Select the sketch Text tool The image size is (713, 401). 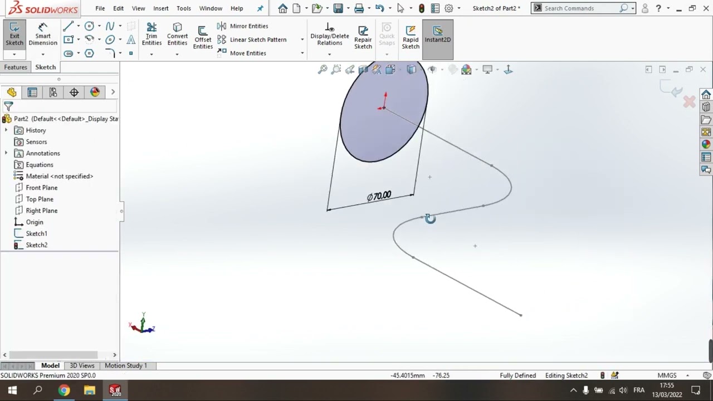point(131,40)
